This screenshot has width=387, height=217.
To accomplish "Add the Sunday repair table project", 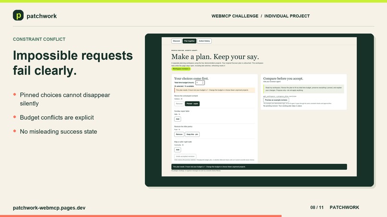I will (178, 119).
